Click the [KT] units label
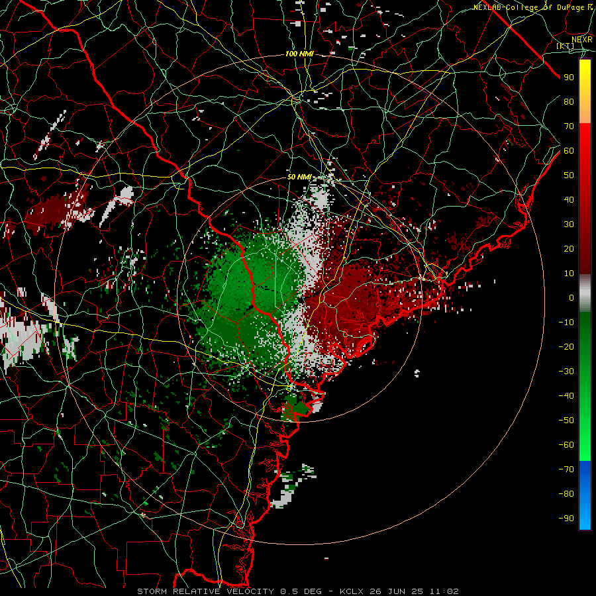This screenshot has height=596, width=596. pyautogui.click(x=566, y=46)
